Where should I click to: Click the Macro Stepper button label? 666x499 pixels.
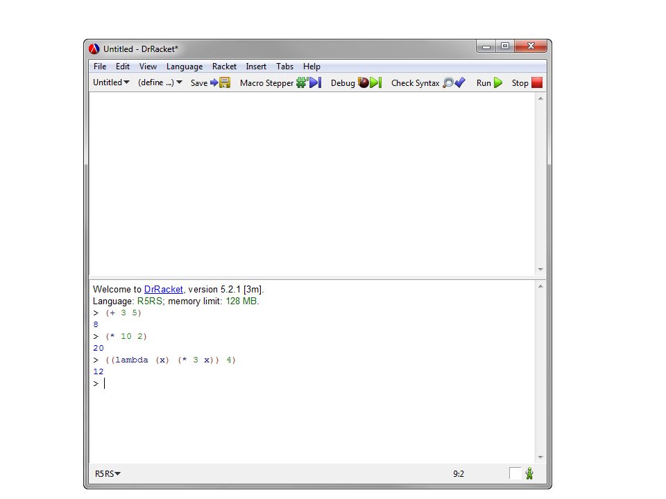click(266, 82)
